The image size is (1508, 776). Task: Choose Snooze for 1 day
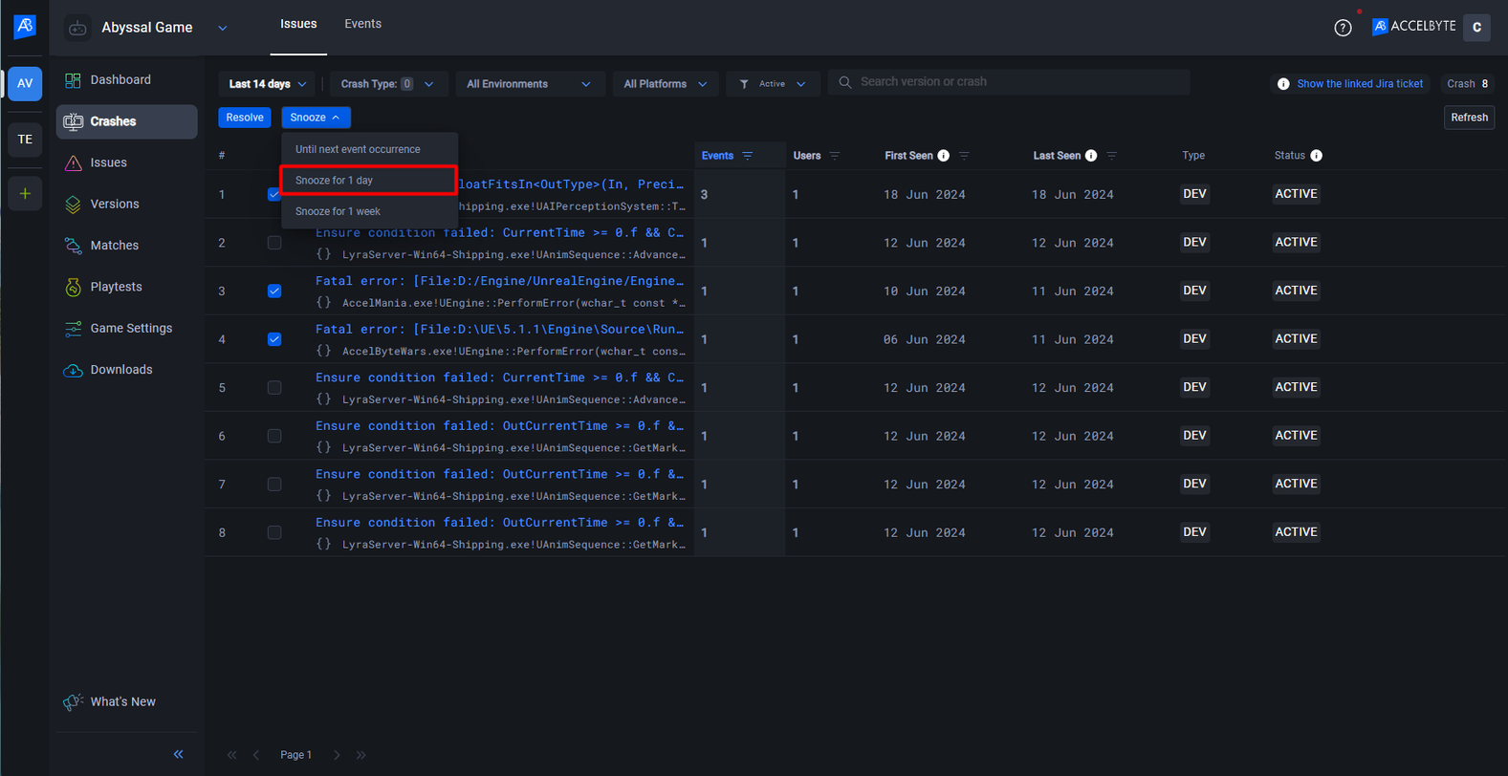(369, 181)
